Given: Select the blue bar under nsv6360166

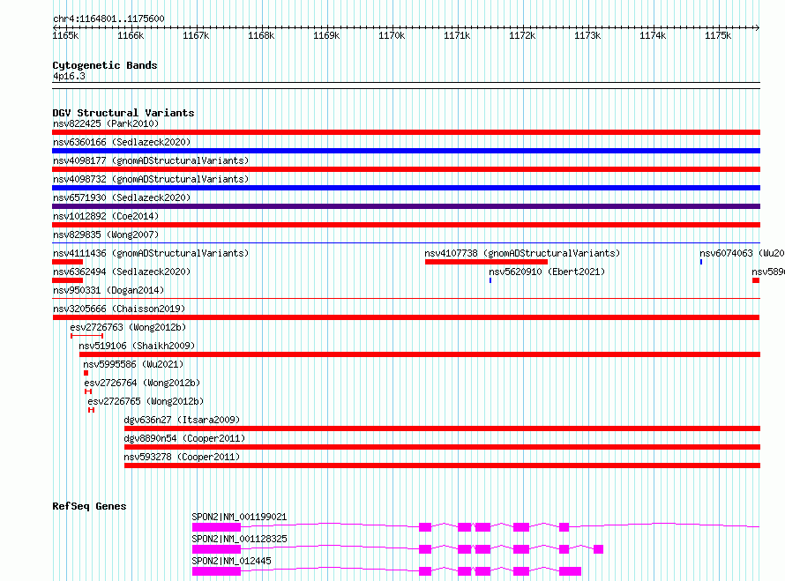Looking at the screenshot, I should click(406, 151).
